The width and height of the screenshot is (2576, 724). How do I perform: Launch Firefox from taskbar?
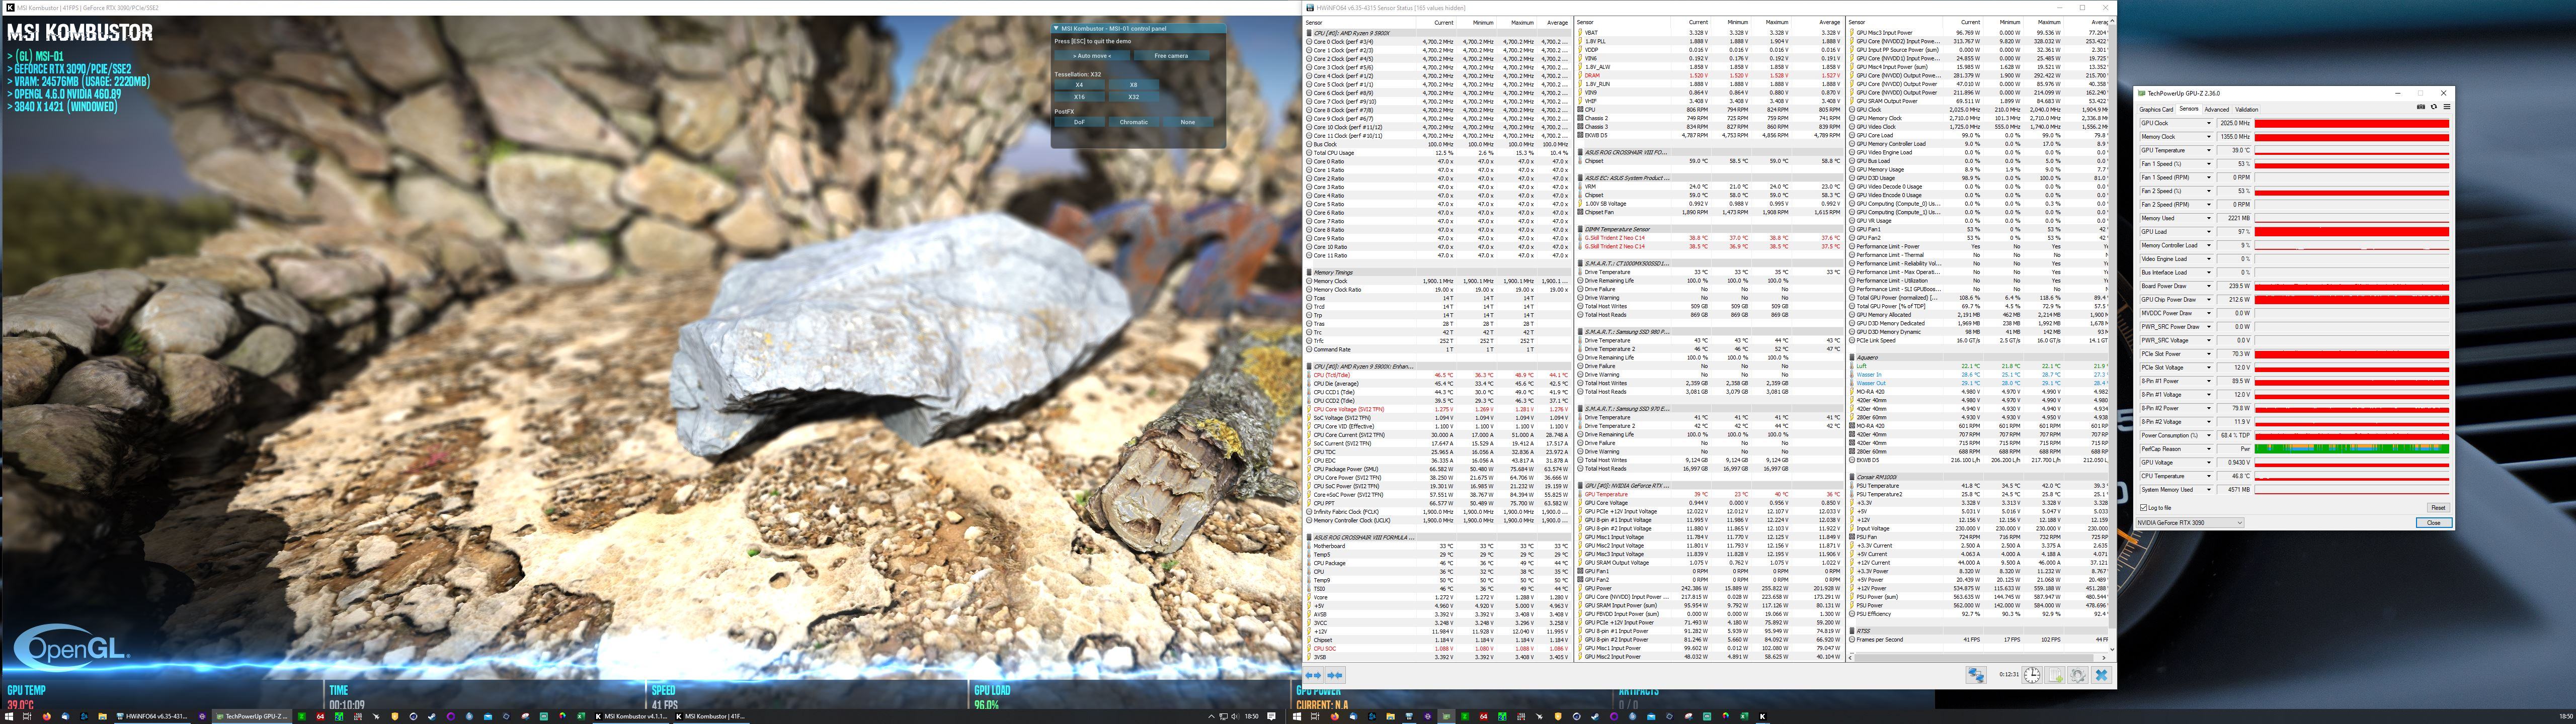click(46, 716)
